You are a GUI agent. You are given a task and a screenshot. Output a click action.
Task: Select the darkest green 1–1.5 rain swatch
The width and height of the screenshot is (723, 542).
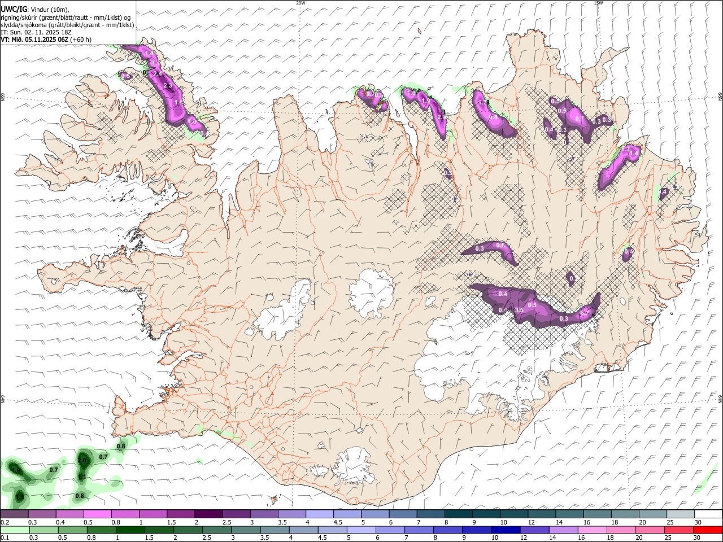click(x=130, y=530)
